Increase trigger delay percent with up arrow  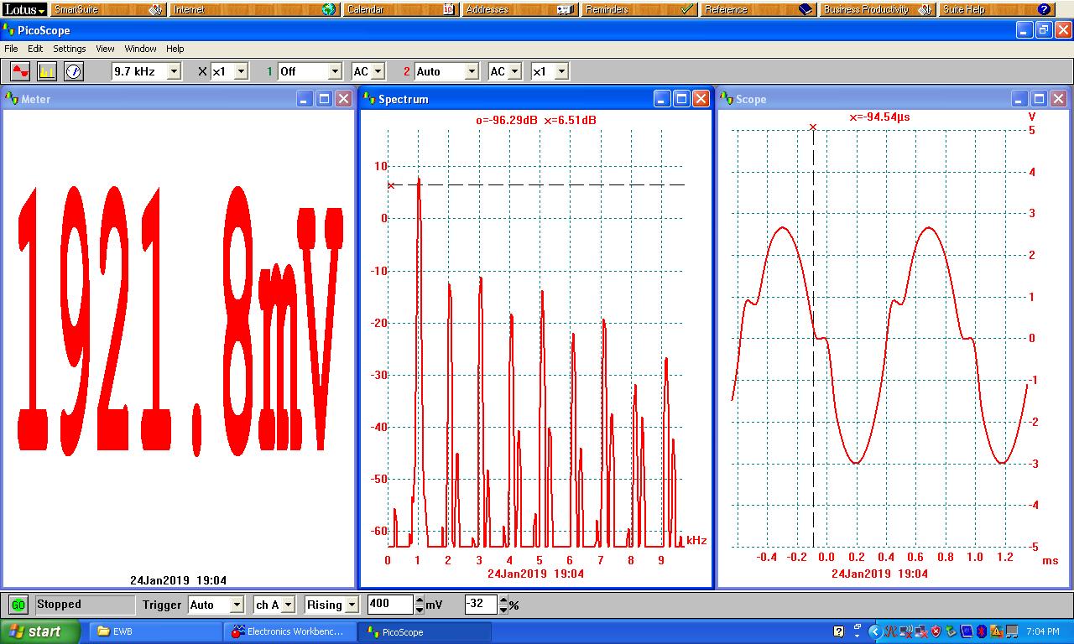pyautogui.click(x=503, y=600)
